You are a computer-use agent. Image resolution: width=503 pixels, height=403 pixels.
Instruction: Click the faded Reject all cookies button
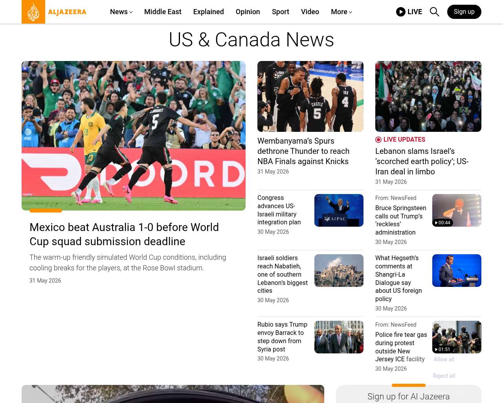(444, 376)
